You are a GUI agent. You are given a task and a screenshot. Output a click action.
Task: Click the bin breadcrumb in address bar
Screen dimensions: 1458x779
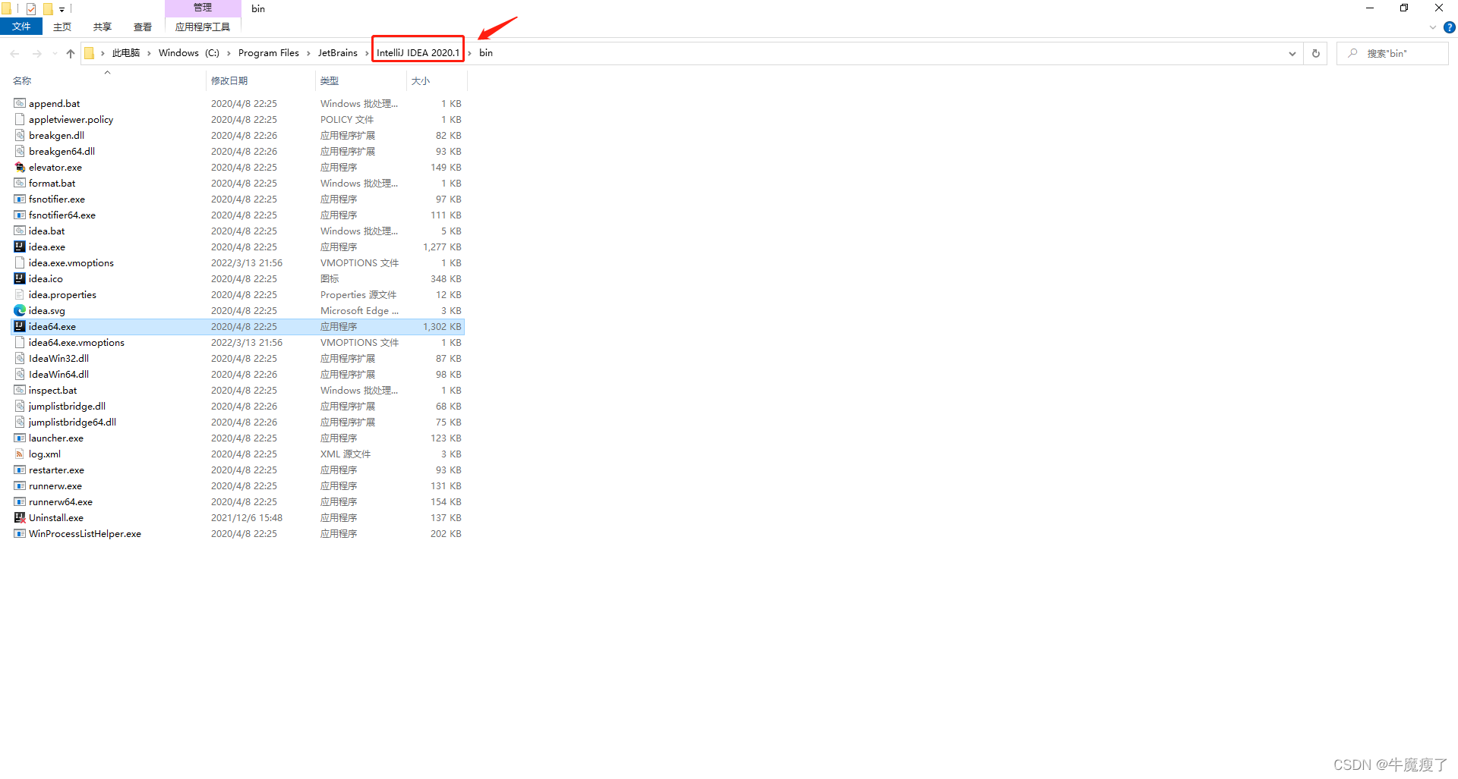point(486,53)
